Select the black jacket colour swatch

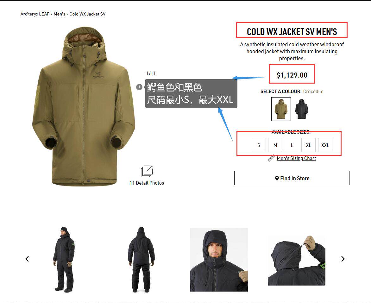coord(301,109)
